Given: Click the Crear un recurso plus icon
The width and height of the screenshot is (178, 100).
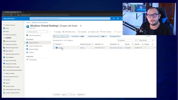Looking at the screenshot, I should pos(4,25).
